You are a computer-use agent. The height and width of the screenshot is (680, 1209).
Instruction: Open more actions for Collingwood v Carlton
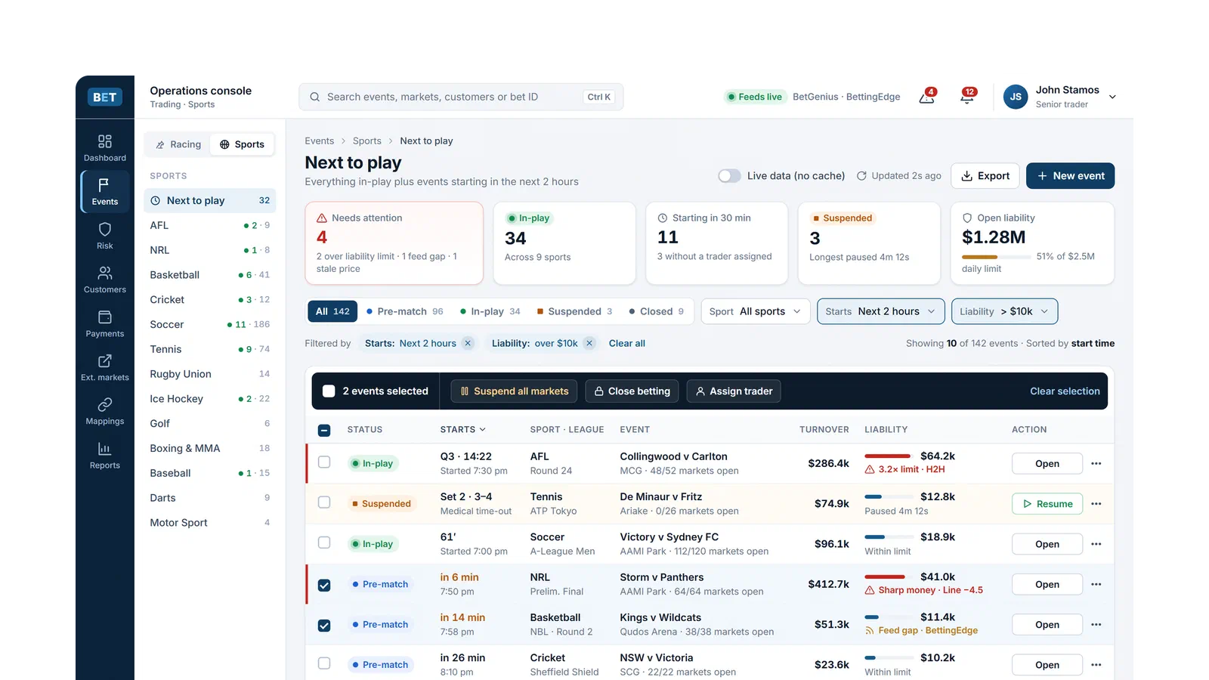tap(1096, 464)
